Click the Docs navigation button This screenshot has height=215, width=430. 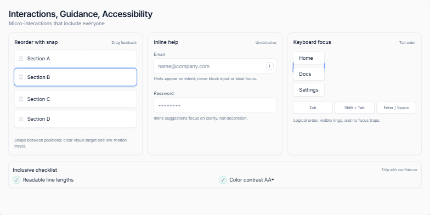(x=309, y=74)
